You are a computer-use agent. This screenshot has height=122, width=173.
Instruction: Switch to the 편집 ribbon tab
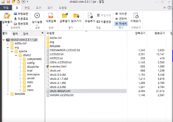coord(27,8)
